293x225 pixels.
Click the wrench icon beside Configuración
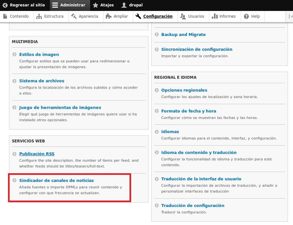[138, 16]
